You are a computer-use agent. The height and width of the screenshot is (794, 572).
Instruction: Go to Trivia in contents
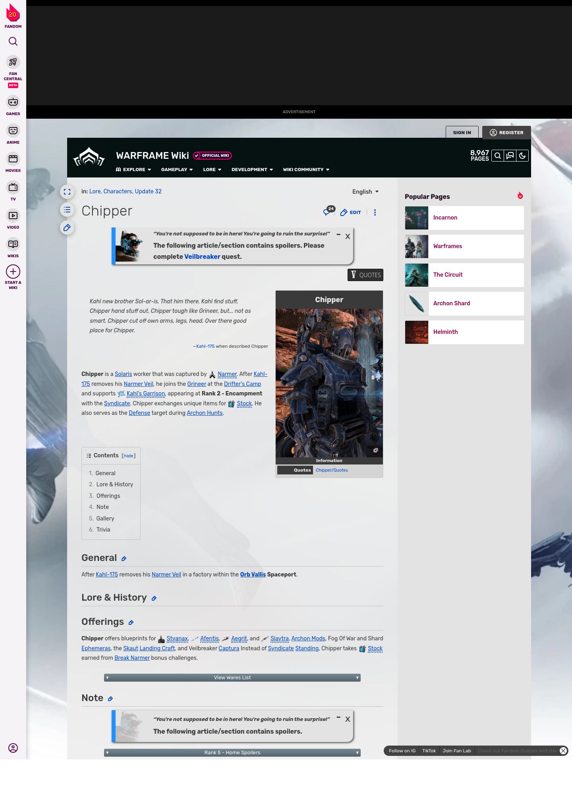[x=103, y=530]
